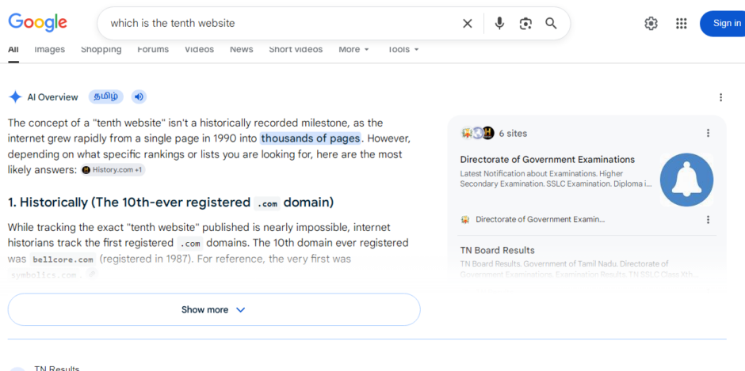This screenshot has width=745, height=371.
Task: Click the heading about 10th-ever registered domain
Action: pyautogui.click(x=170, y=203)
